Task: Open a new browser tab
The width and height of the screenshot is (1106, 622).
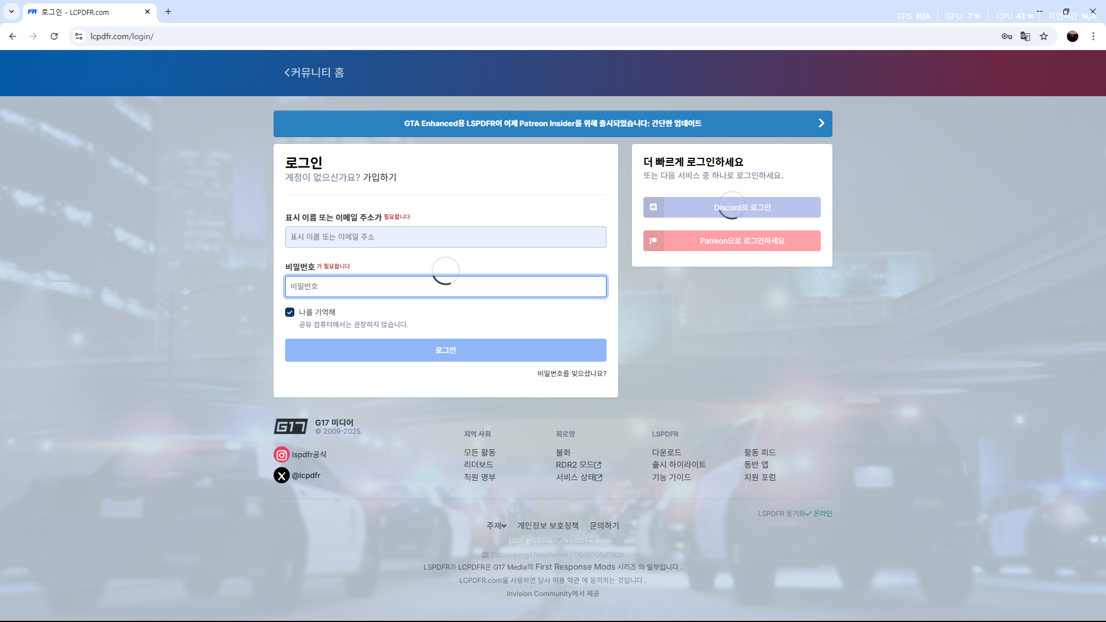Action: click(168, 12)
